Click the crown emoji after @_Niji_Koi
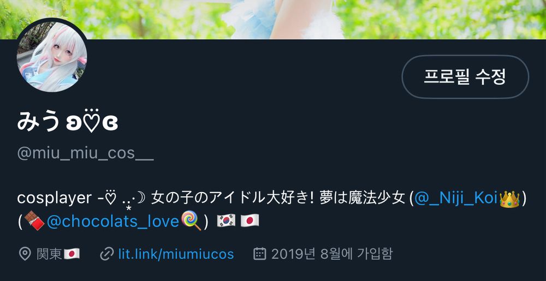 point(509,199)
